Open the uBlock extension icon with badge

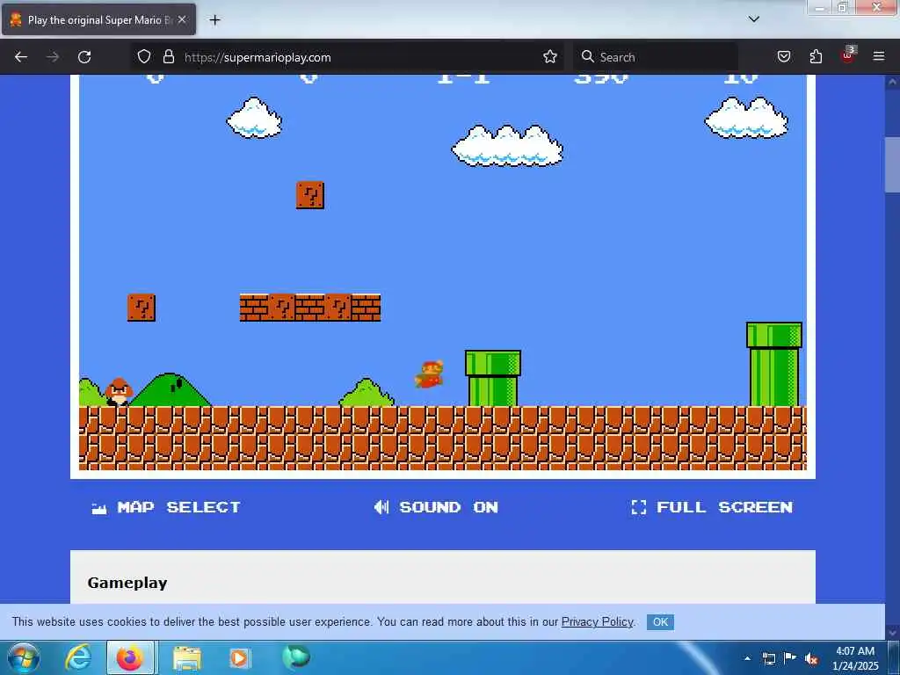(x=848, y=55)
